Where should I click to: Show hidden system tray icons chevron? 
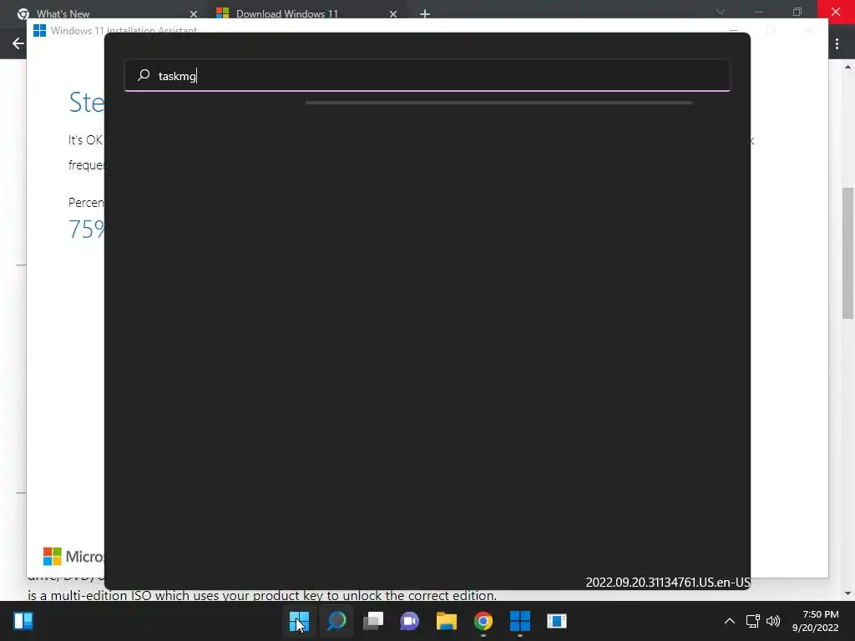click(730, 621)
